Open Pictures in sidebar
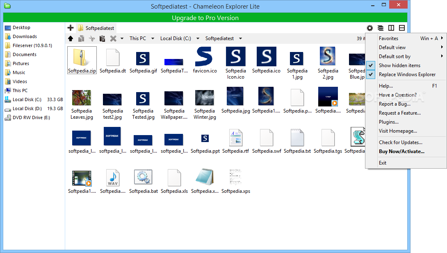The height and width of the screenshot is (253, 447). click(x=17, y=63)
